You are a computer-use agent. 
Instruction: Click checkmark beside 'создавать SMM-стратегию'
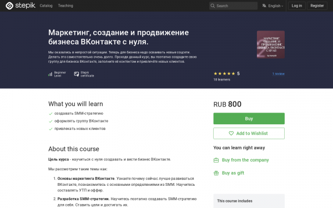point(51,114)
